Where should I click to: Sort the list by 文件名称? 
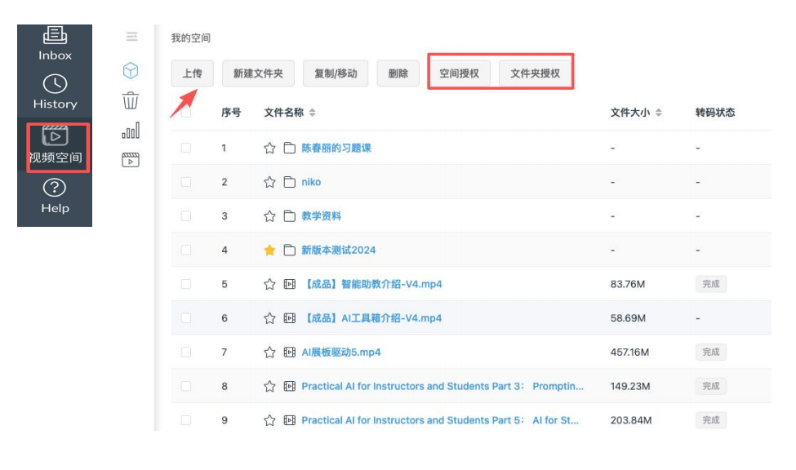tap(312, 113)
